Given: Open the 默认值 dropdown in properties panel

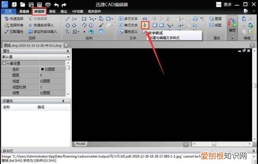Looking at the screenshot, I should (x=68, y=57).
